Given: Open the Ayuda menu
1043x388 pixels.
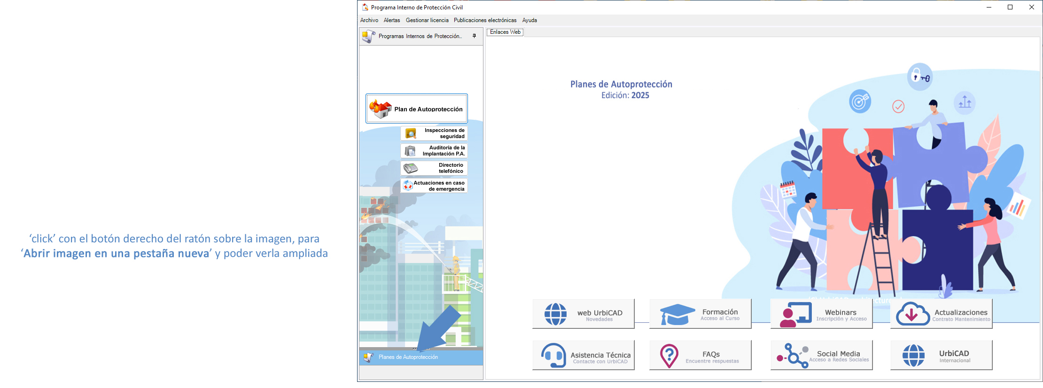Looking at the screenshot, I should (529, 20).
